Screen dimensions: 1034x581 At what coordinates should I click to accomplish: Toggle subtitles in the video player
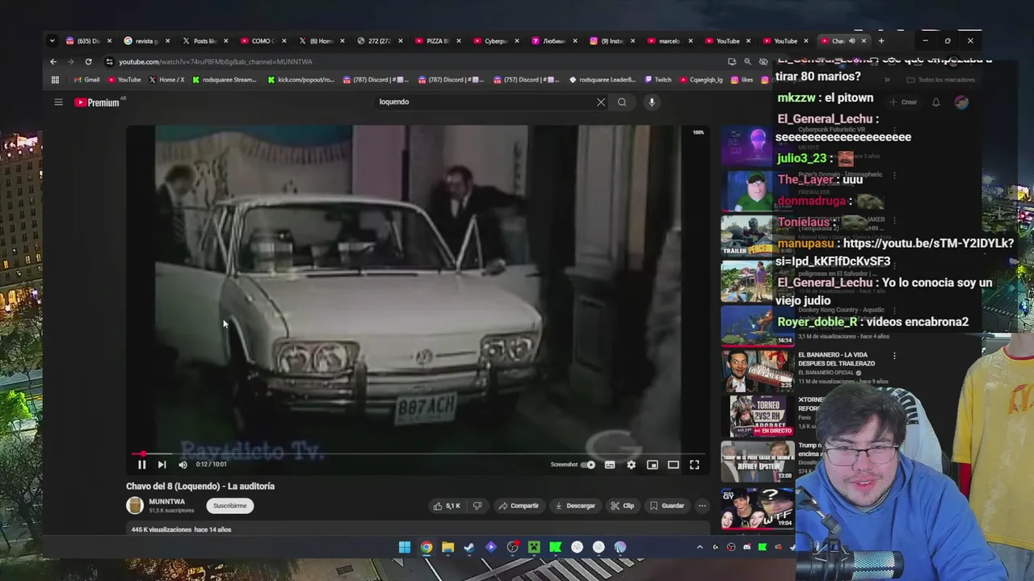pyautogui.click(x=610, y=465)
